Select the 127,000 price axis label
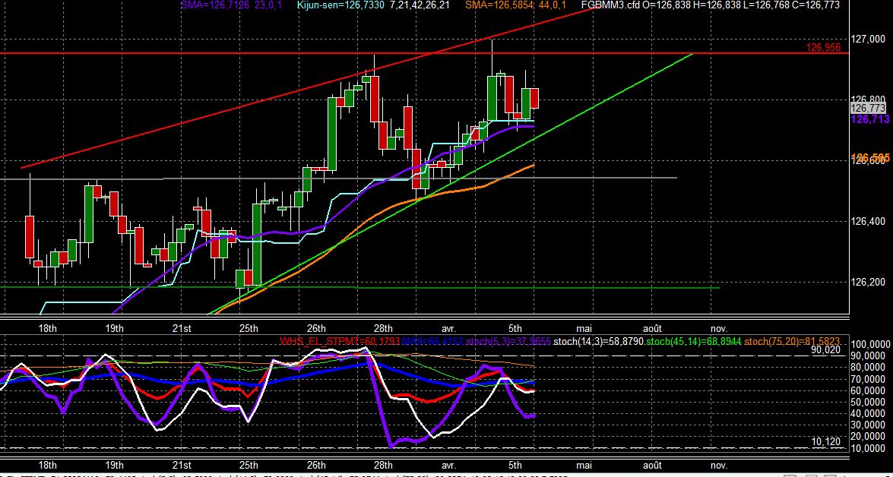Screen dimensions: 893x477 click(868, 39)
